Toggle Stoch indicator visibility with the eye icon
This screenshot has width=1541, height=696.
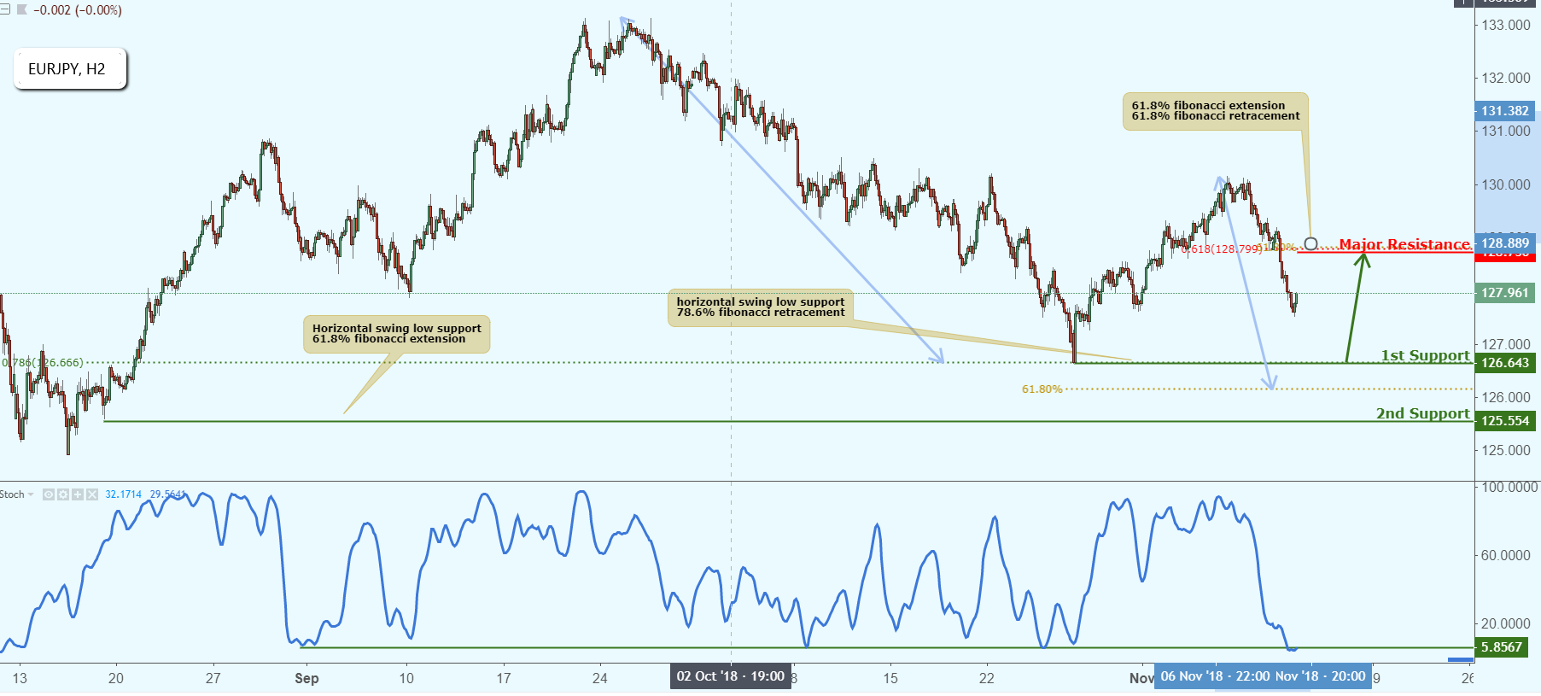[x=49, y=494]
